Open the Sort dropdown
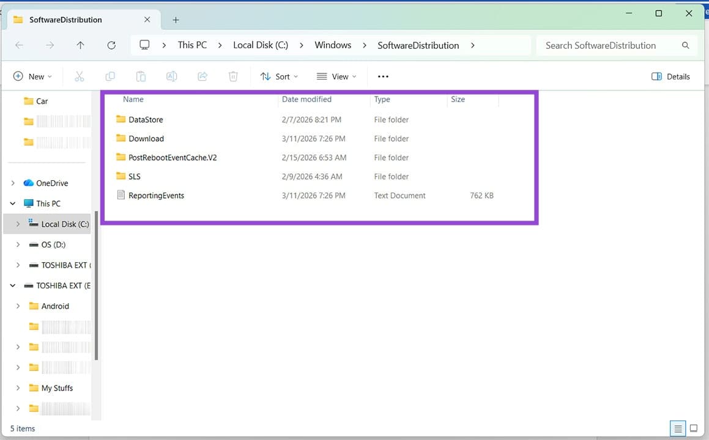Image resolution: width=709 pixels, height=440 pixels. tap(279, 76)
